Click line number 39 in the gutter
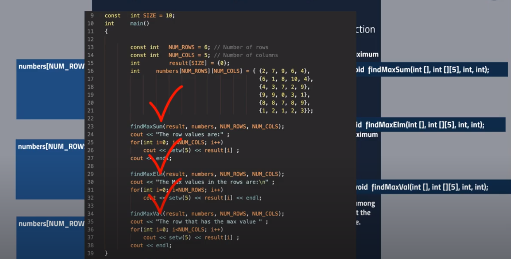The image size is (511, 259). click(x=90, y=253)
